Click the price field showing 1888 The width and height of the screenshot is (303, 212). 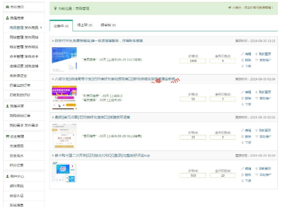(x=193, y=61)
